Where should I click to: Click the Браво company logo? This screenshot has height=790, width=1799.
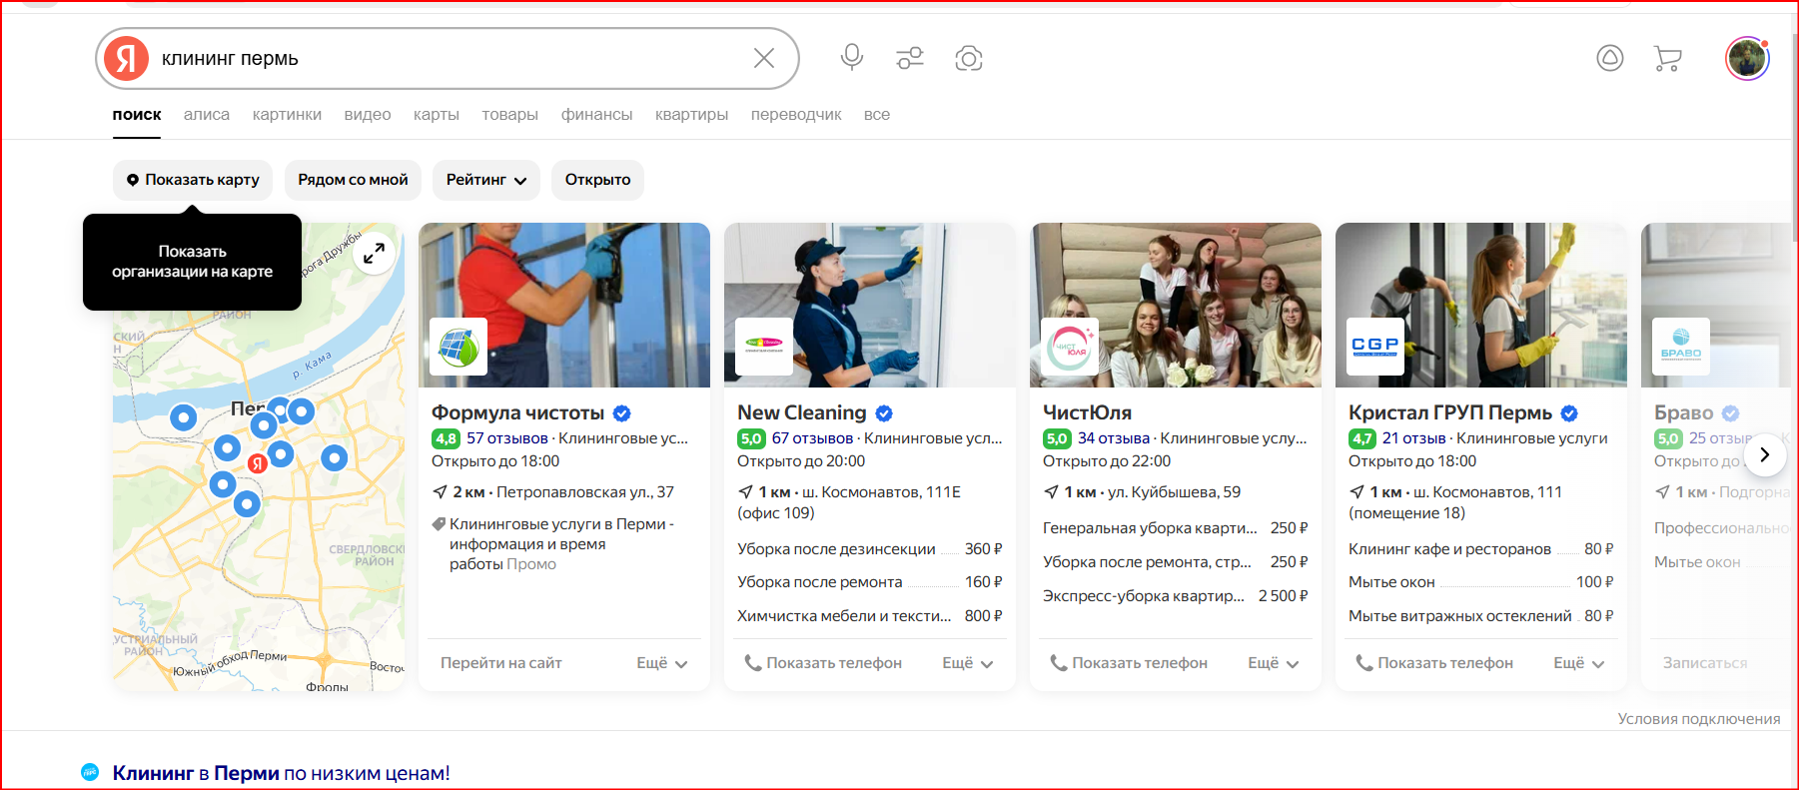1681,347
